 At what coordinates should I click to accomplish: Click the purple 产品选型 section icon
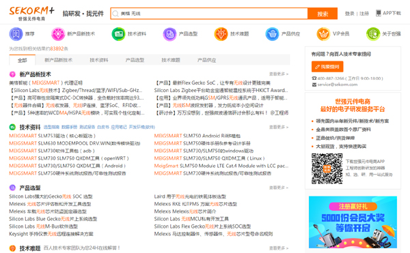pyautogui.click(x=12, y=188)
